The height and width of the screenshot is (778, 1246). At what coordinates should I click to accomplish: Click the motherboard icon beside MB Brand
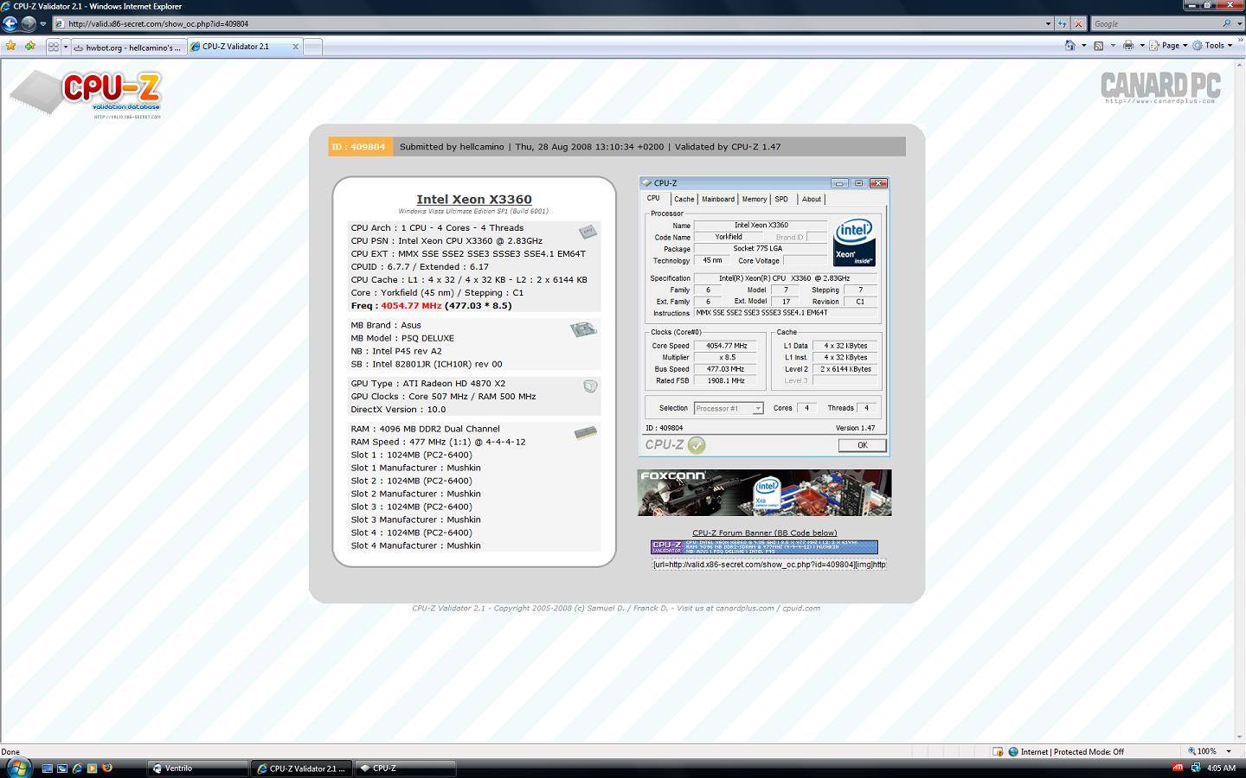pyautogui.click(x=583, y=329)
